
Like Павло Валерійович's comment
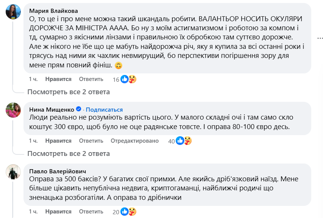point(58,212)
